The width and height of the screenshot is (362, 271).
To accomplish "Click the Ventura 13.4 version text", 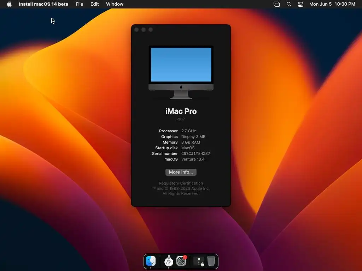I will 193,159.
